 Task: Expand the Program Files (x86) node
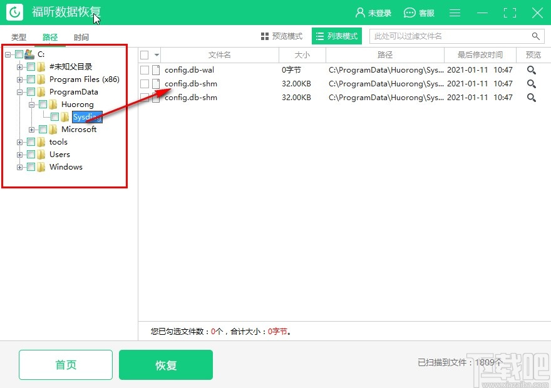pos(19,79)
